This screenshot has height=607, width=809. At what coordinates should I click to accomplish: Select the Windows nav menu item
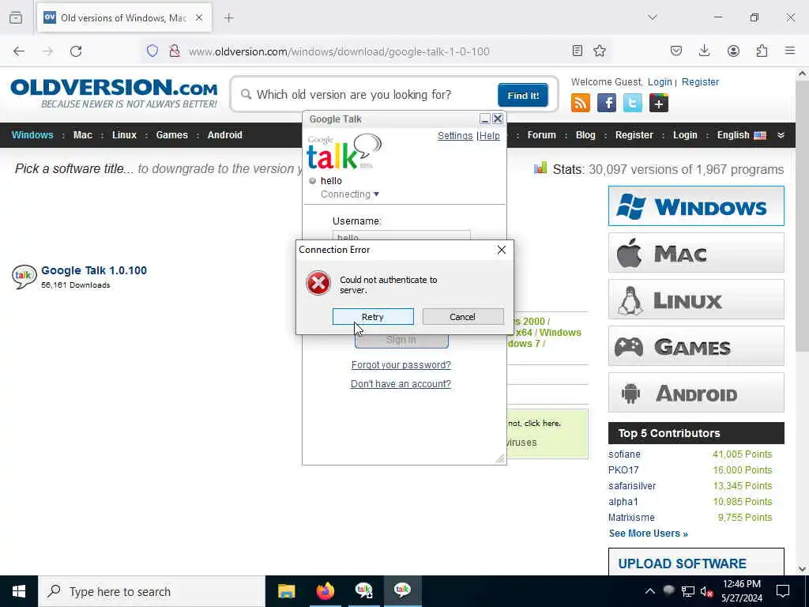click(32, 134)
